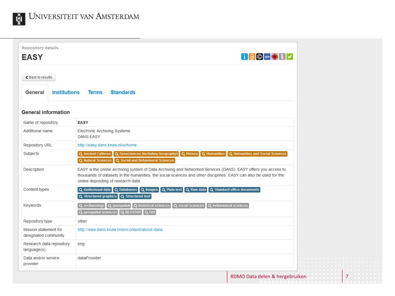Select the History subject tag

[x=189, y=154]
